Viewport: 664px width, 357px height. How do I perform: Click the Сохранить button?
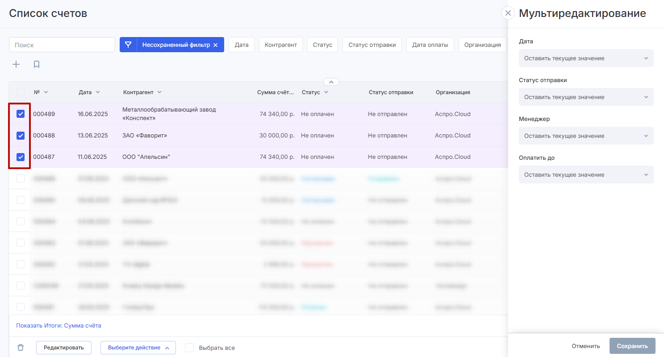[632, 346]
